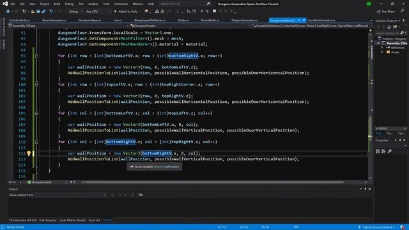
Task: Switch to the Code Metrics Results tab
Action: (x=72, y=220)
